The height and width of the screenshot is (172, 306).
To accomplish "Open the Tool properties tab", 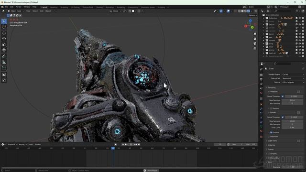I will tap(262, 69).
